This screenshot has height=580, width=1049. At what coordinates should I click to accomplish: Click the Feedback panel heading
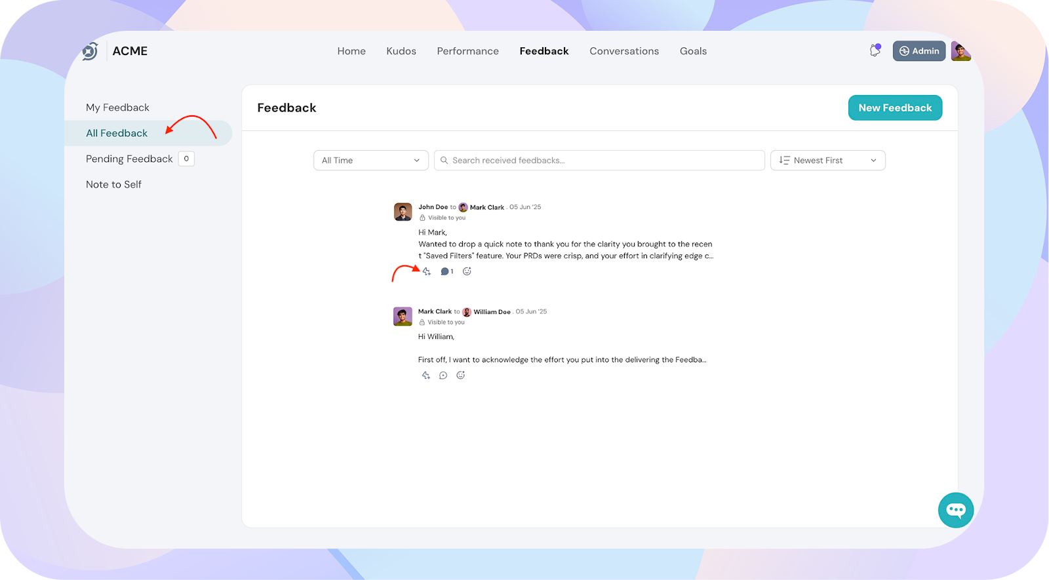click(287, 108)
